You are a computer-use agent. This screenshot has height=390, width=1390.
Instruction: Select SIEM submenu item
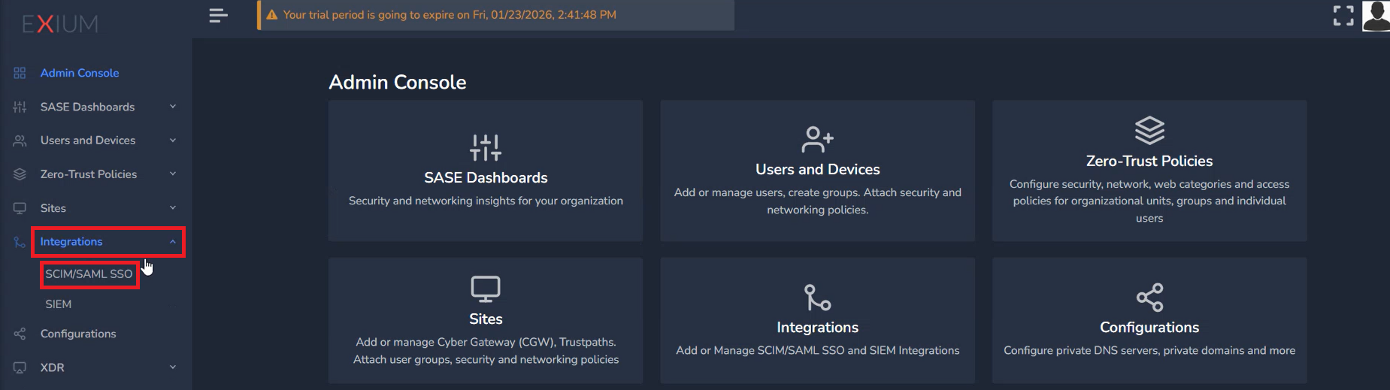(59, 304)
